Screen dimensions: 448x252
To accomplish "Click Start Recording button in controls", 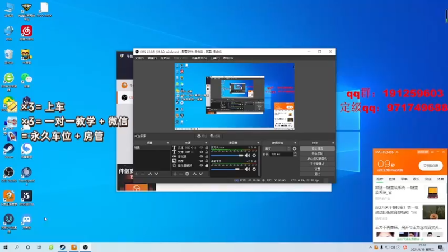I will pos(317,153).
